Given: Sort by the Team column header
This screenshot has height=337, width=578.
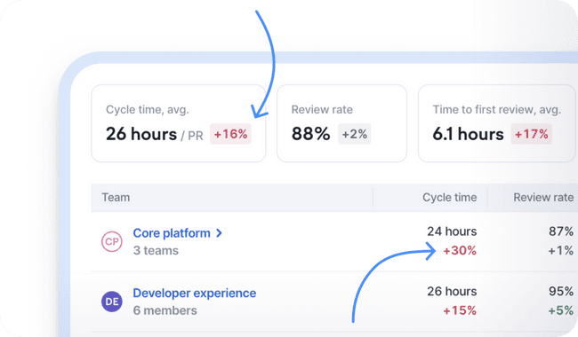Looking at the screenshot, I should [x=116, y=198].
